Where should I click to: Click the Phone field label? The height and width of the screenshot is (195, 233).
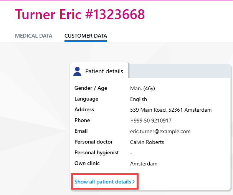(82, 120)
